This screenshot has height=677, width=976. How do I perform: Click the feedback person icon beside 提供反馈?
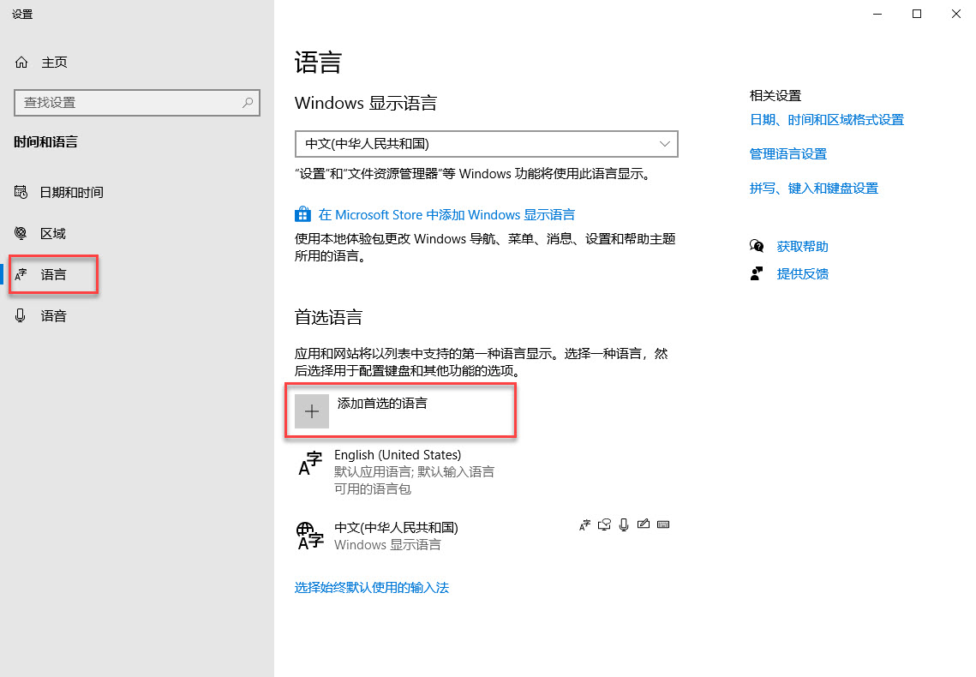click(757, 273)
